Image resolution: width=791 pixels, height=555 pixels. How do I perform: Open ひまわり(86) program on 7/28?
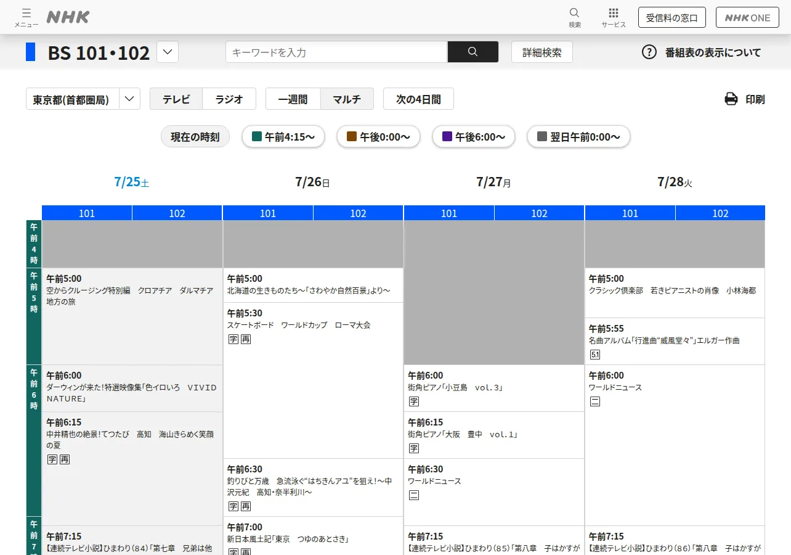(x=675, y=541)
